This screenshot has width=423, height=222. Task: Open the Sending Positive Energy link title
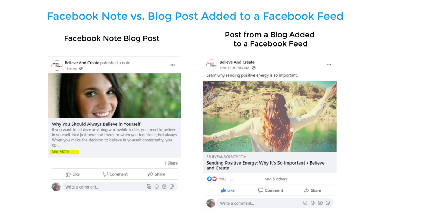click(x=265, y=165)
